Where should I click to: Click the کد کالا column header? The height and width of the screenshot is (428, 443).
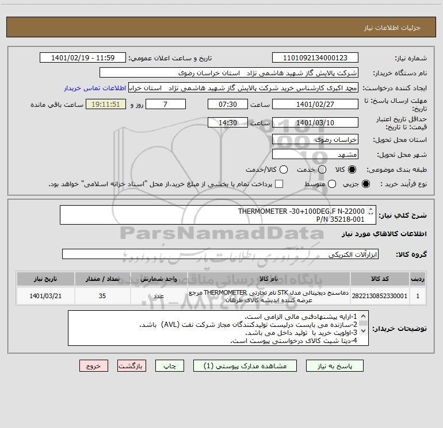click(380, 279)
